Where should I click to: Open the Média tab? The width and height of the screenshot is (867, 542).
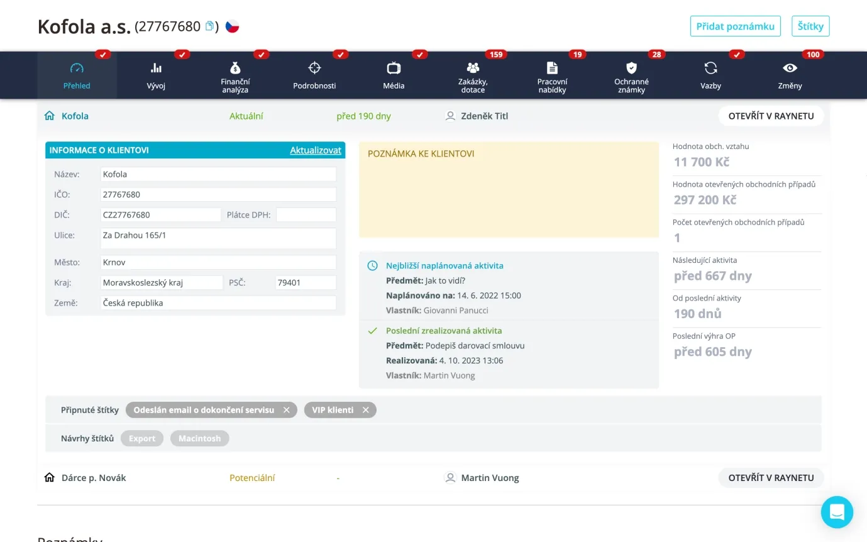tap(394, 75)
